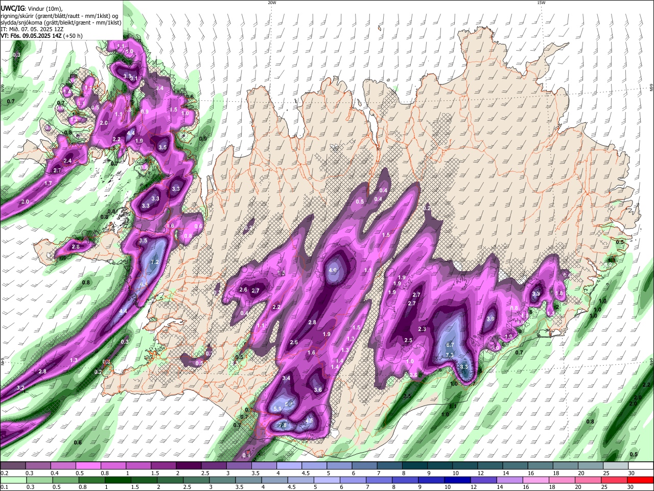Select the 8.3 maximum value near the southeast coast
The width and height of the screenshot is (654, 491).
pos(464,367)
